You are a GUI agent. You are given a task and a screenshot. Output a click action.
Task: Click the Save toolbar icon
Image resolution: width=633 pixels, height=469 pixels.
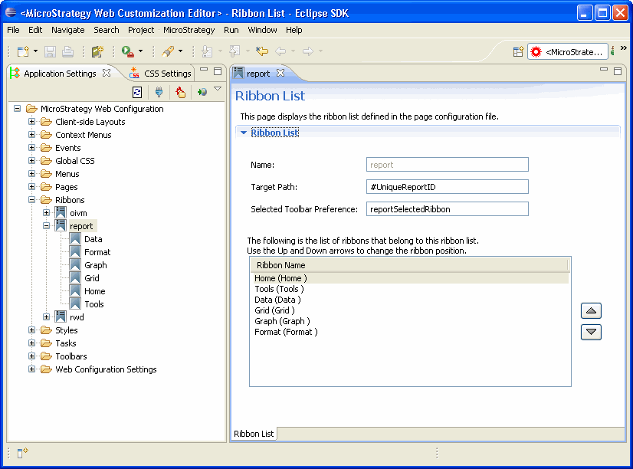coord(50,51)
